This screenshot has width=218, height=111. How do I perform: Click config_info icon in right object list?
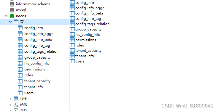click(72, 2)
